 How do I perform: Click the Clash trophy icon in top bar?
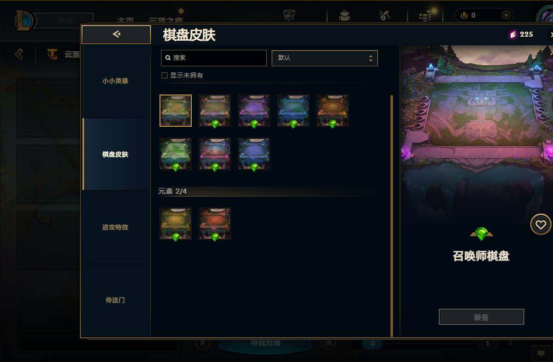tap(289, 15)
